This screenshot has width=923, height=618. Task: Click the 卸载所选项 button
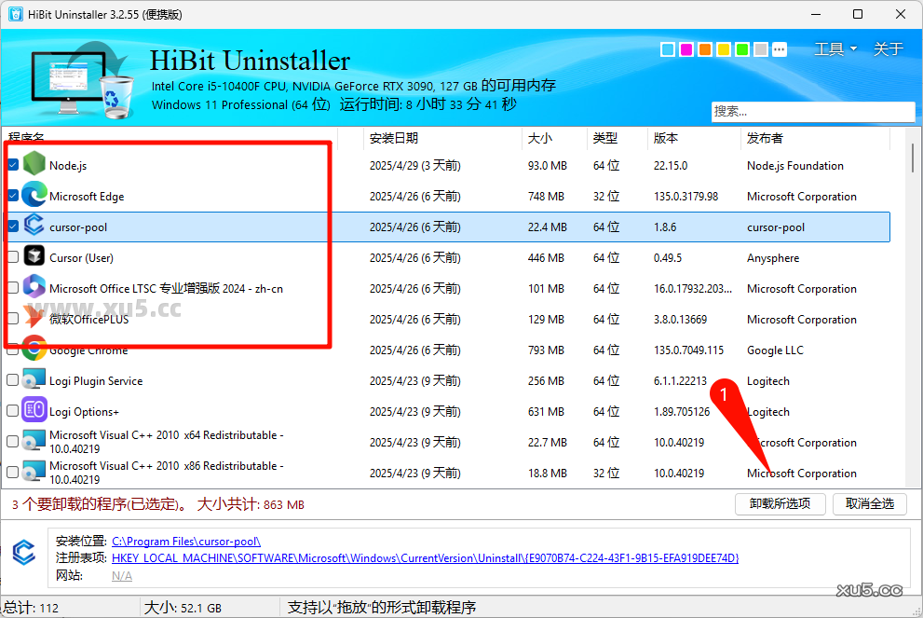coord(780,504)
